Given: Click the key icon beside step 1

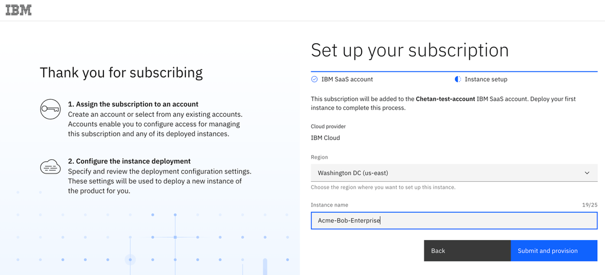Looking at the screenshot, I should tap(50, 109).
